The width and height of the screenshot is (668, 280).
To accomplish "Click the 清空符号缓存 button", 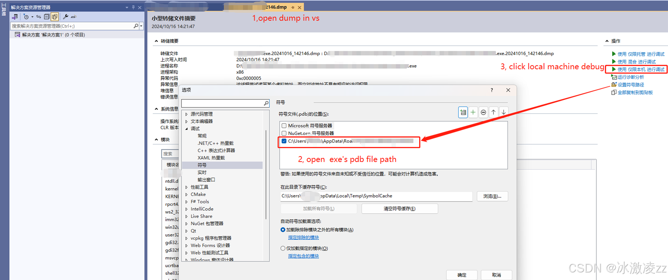I will 400,209.
